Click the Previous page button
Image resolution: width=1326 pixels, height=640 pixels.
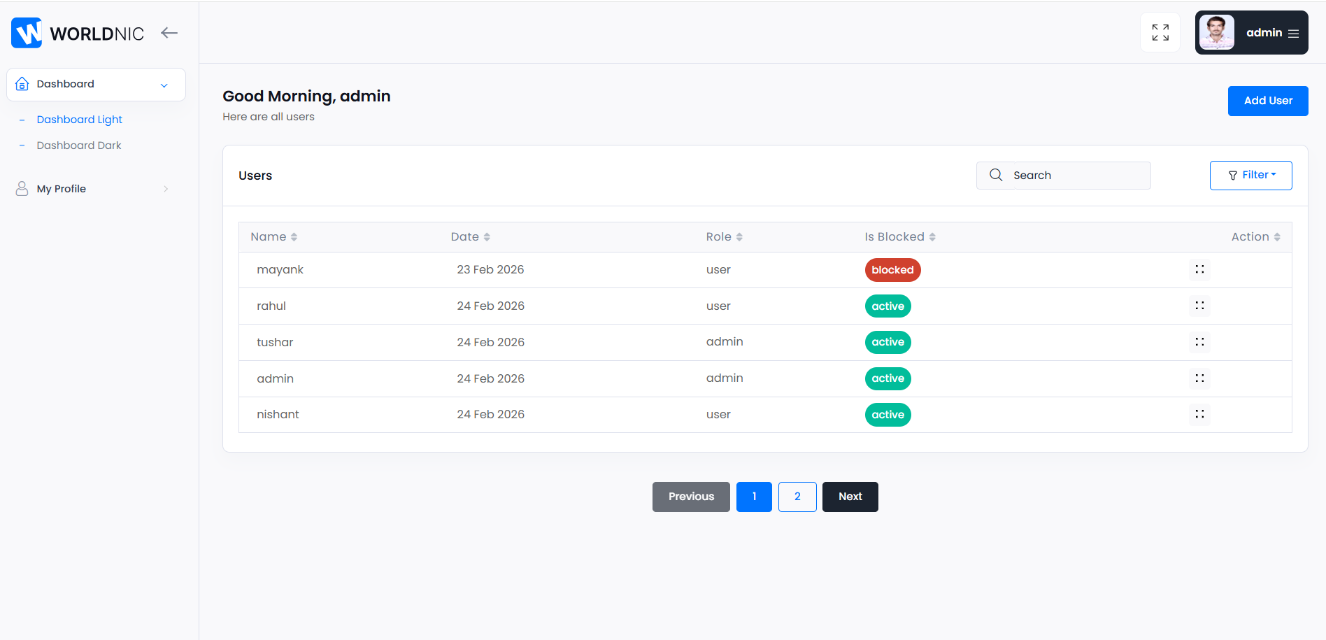tap(691, 497)
